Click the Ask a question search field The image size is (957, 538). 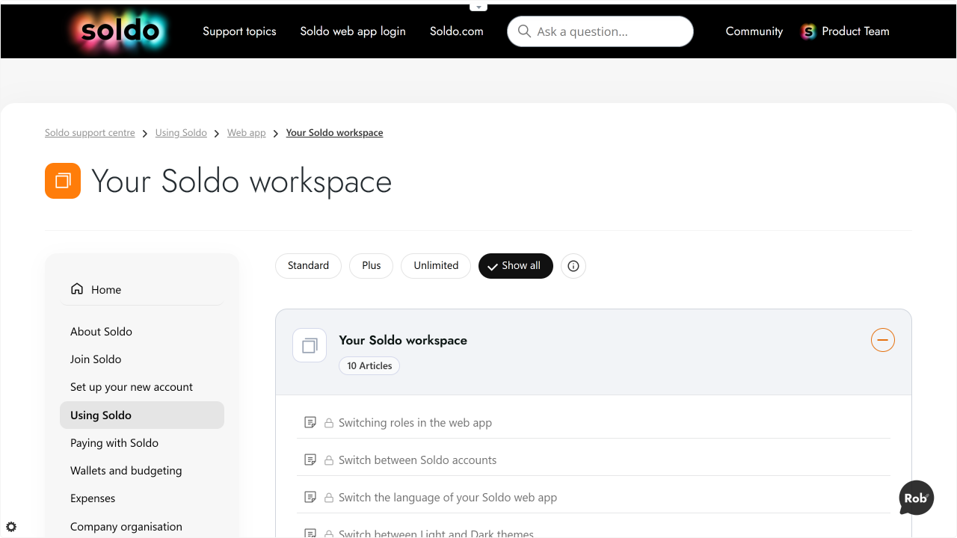point(600,31)
